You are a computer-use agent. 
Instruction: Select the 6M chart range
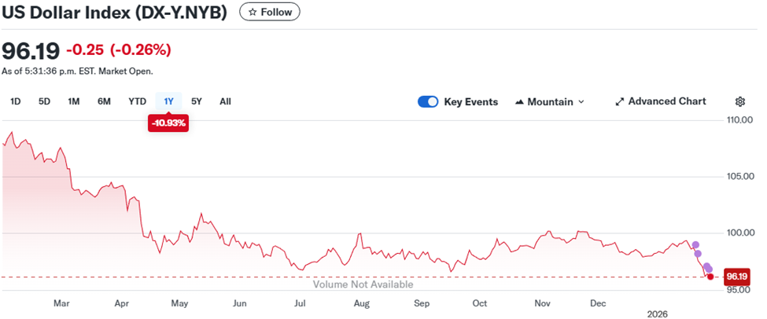(104, 101)
